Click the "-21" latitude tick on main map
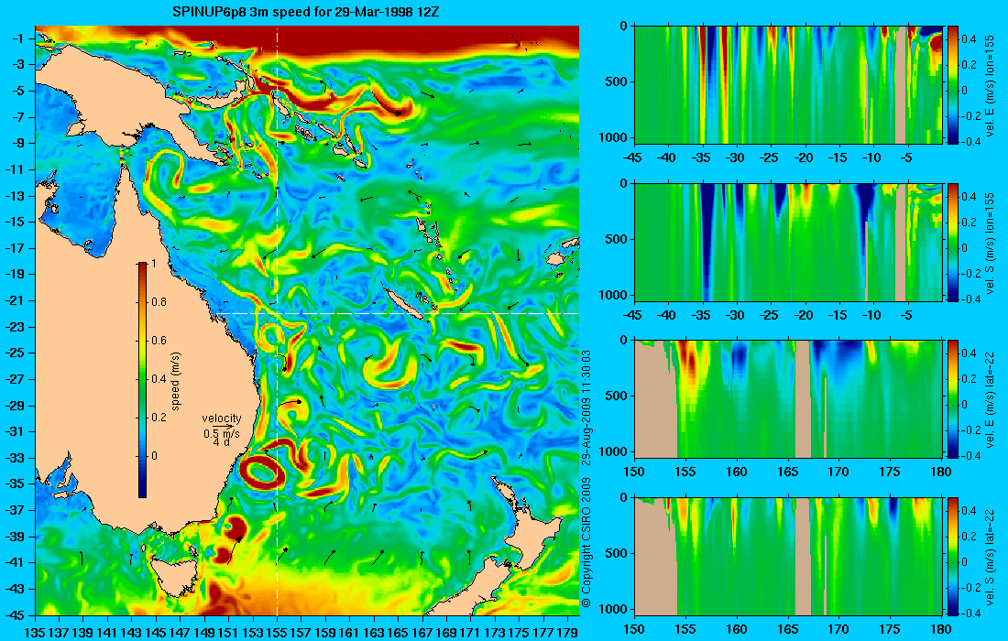This screenshot has width=1008, height=641. (x=15, y=300)
